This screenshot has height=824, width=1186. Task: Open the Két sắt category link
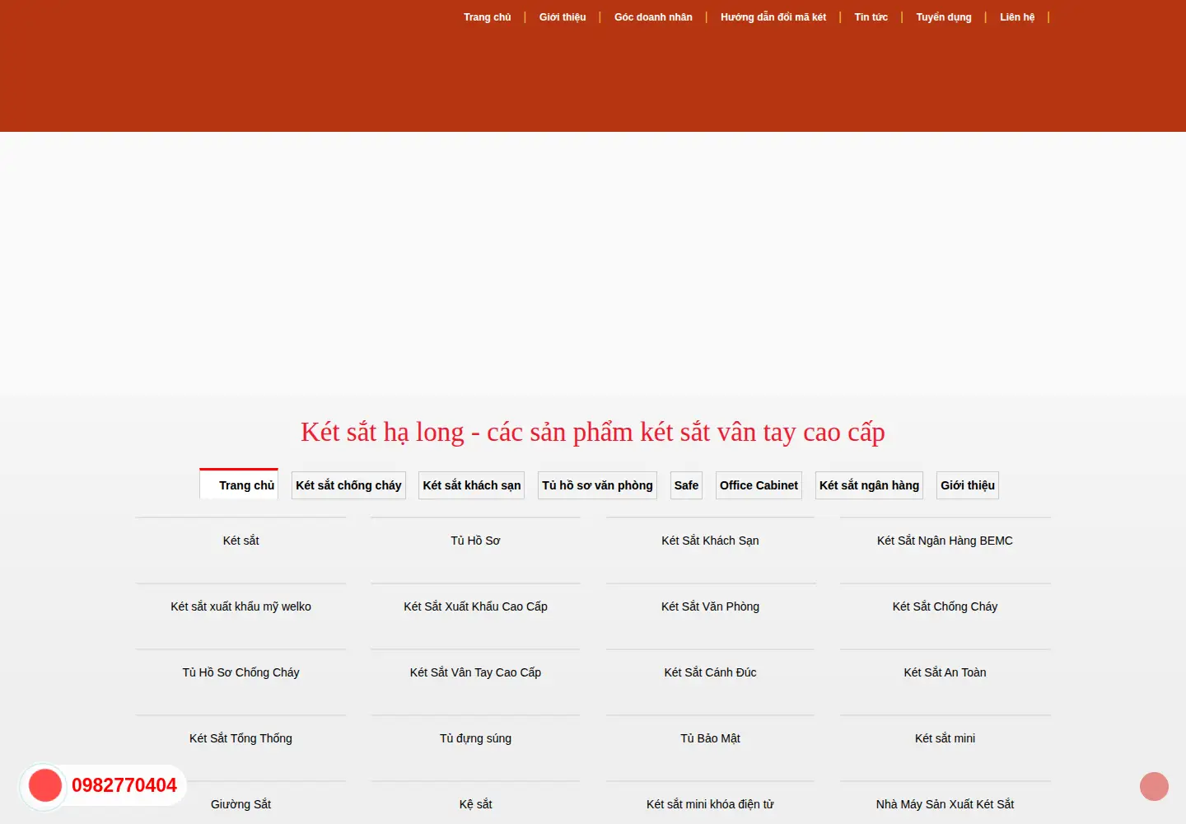[240, 541]
